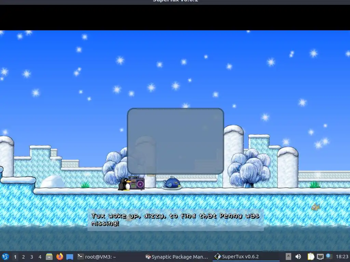Launch Firefox from the panel
The image size is (350, 262).
coord(59,257)
